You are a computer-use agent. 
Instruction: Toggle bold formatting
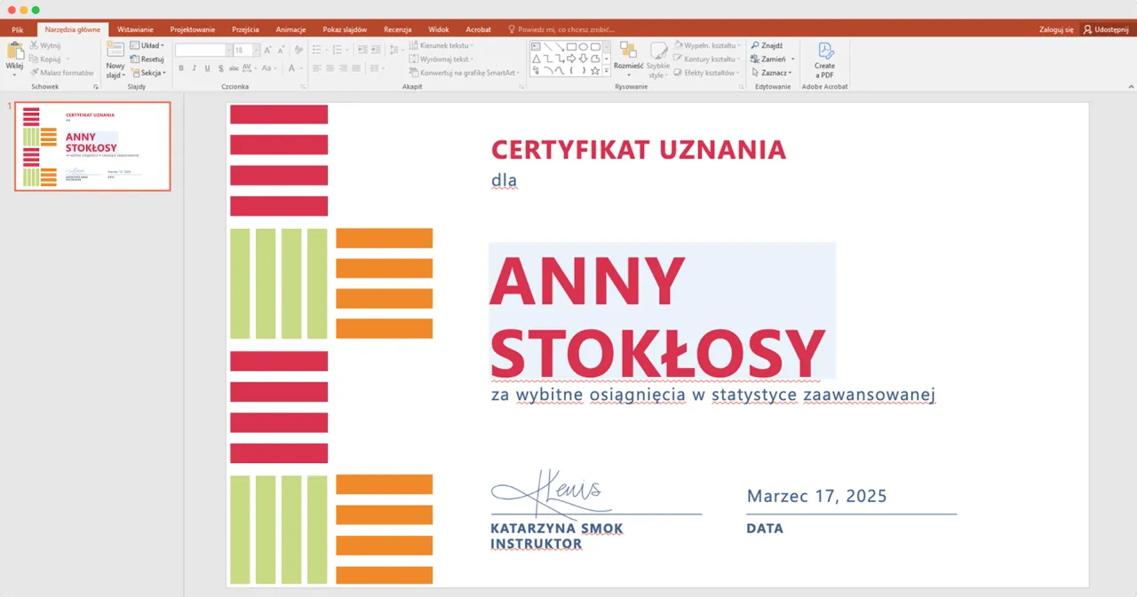point(181,68)
